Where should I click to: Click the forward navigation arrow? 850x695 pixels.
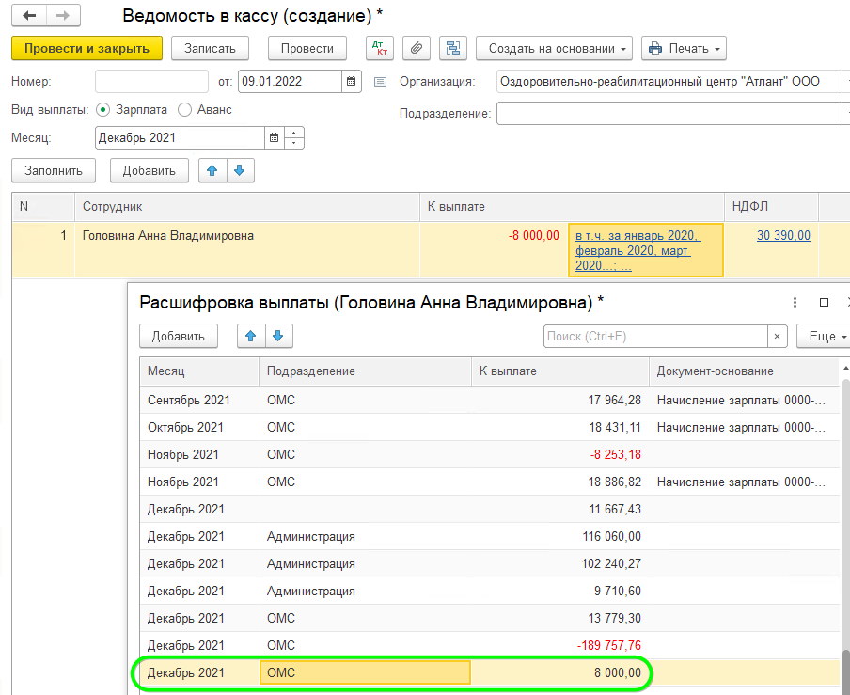point(63,16)
